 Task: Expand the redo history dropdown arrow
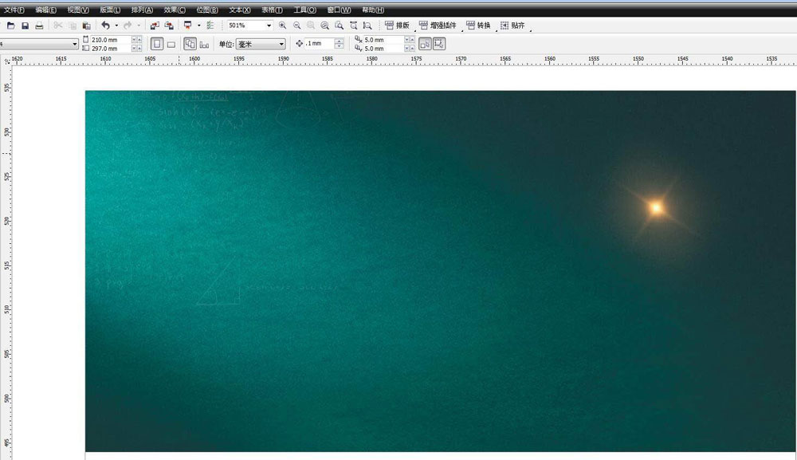pyautogui.click(x=138, y=26)
